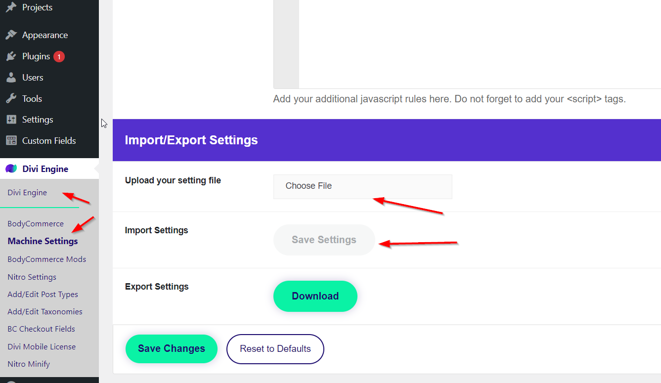
Task: Click the Users person icon
Action: coord(11,78)
